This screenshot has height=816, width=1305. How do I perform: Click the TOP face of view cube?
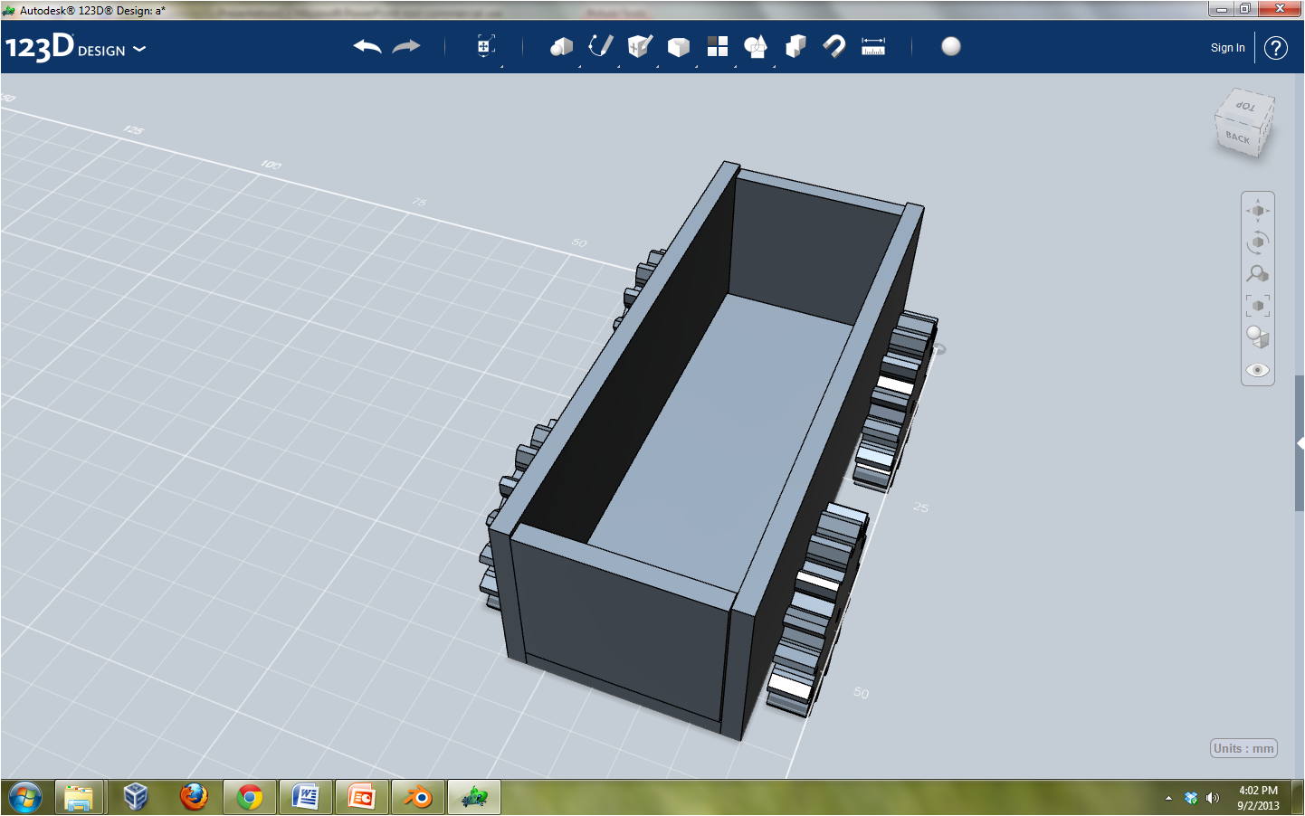(1247, 107)
